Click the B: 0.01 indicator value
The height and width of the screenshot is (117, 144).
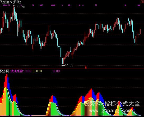(x=37, y=71)
